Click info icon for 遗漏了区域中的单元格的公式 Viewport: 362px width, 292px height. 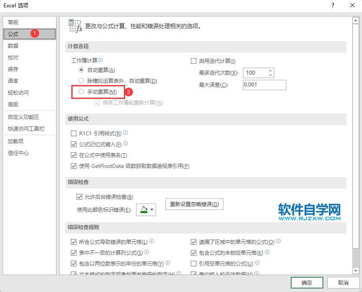[x=279, y=241]
